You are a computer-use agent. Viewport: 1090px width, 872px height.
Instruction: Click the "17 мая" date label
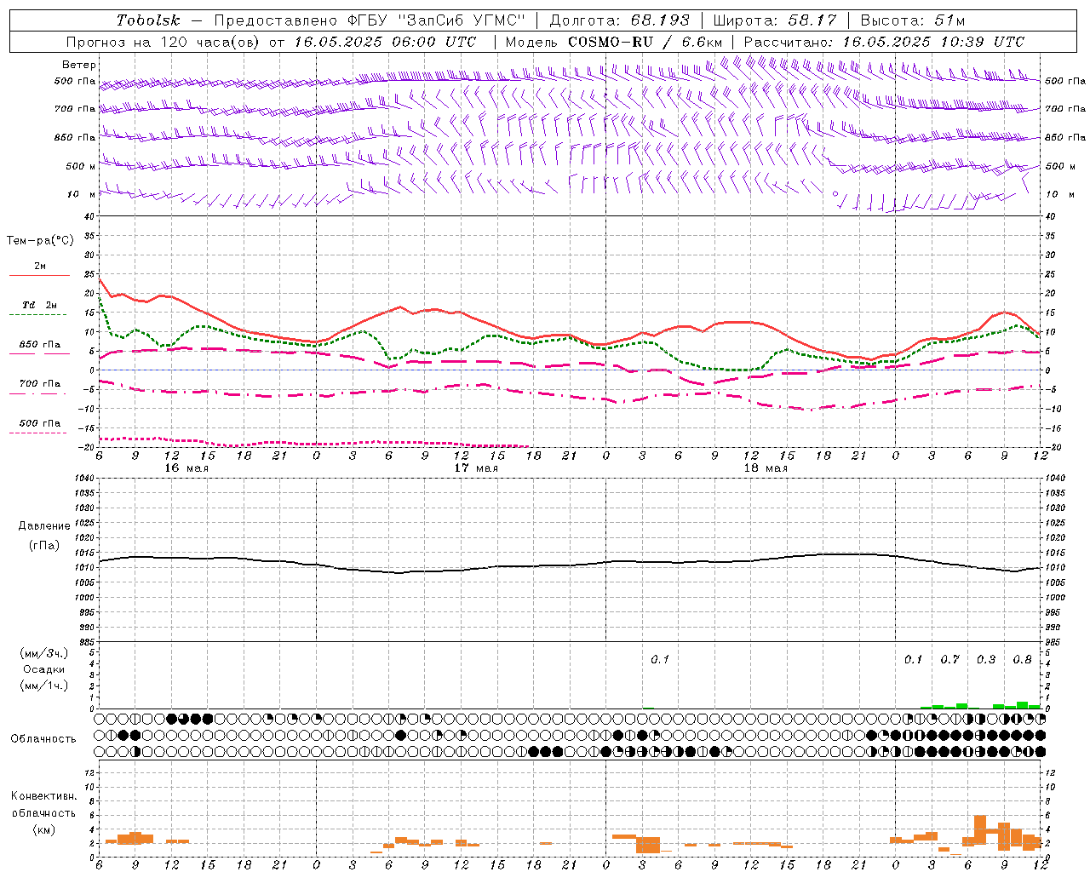pyautogui.click(x=476, y=468)
